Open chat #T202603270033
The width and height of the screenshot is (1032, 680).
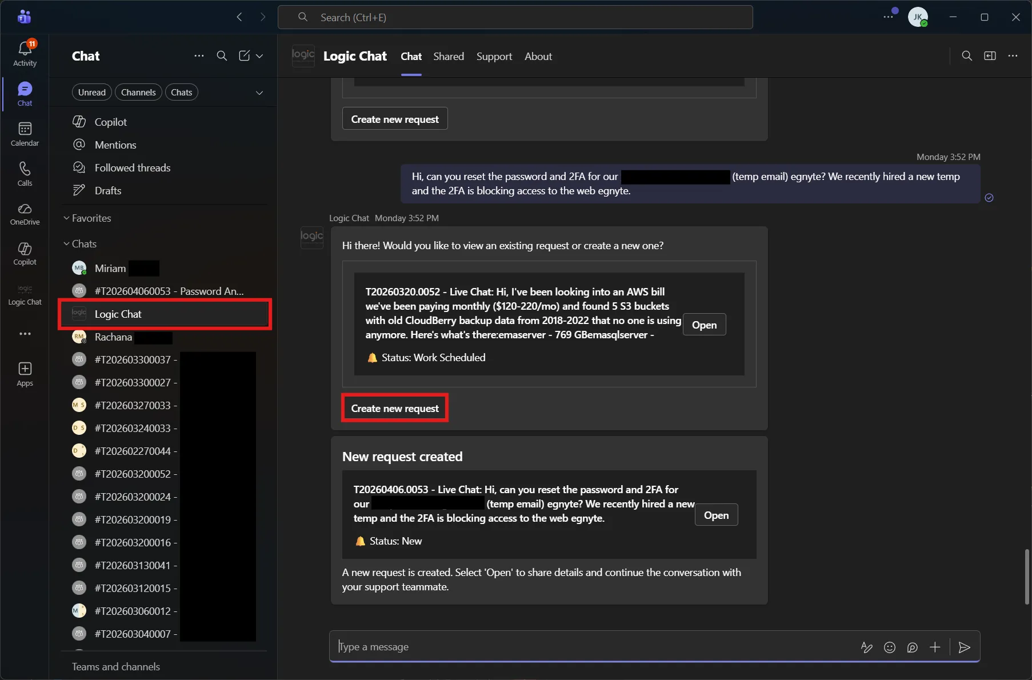[165, 405]
